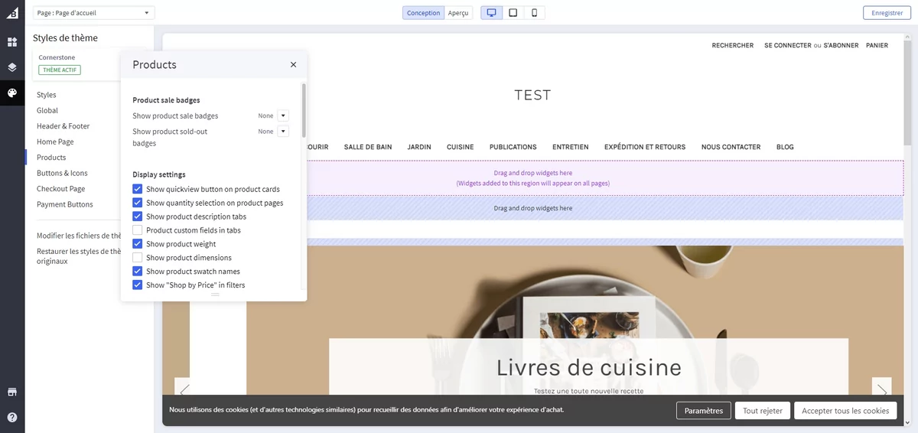Click PANIER link
918x433 pixels.
877,45
